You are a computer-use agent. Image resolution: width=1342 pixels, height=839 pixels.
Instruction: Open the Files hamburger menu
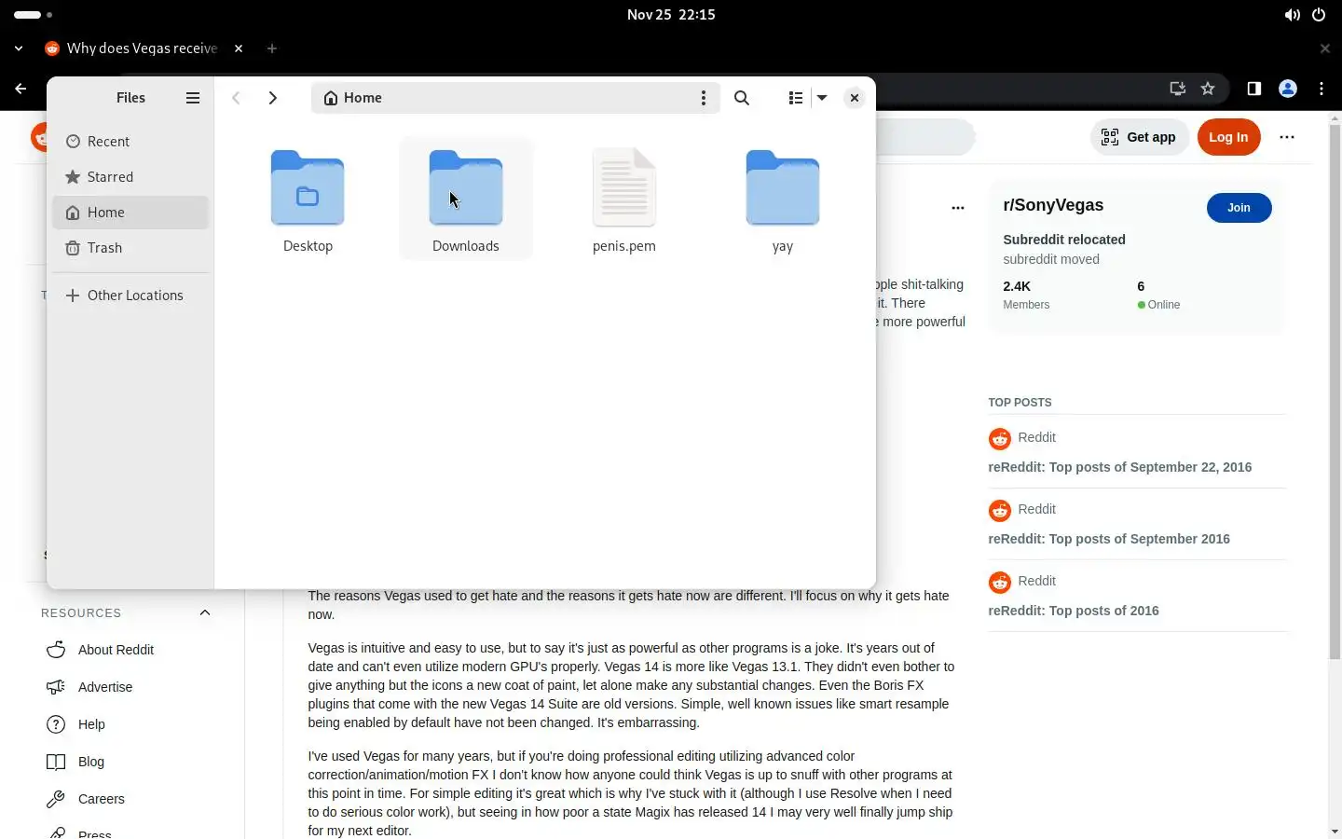pos(193,98)
